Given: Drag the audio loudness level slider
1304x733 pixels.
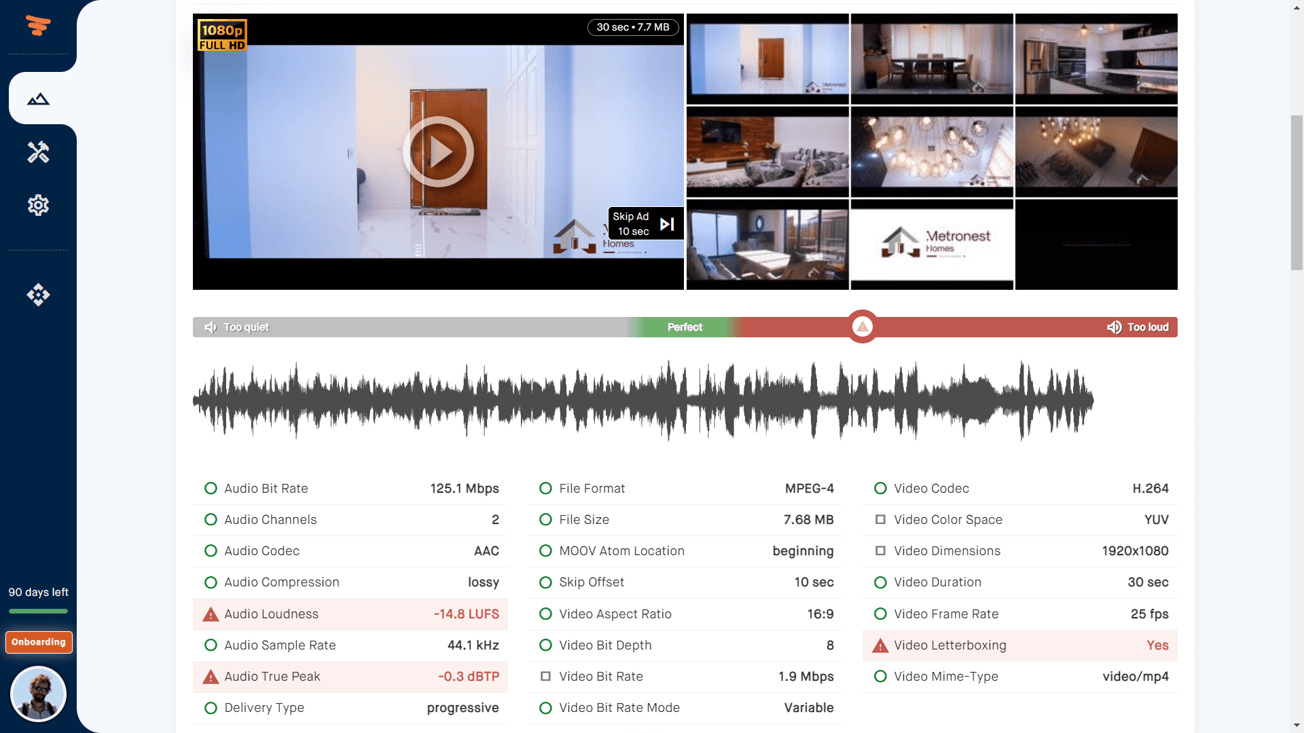Looking at the screenshot, I should tap(861, 326).
